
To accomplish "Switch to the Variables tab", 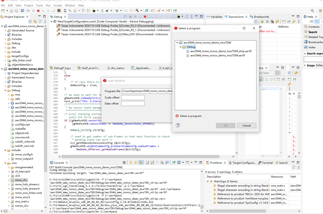I will (x=214, y=17).
